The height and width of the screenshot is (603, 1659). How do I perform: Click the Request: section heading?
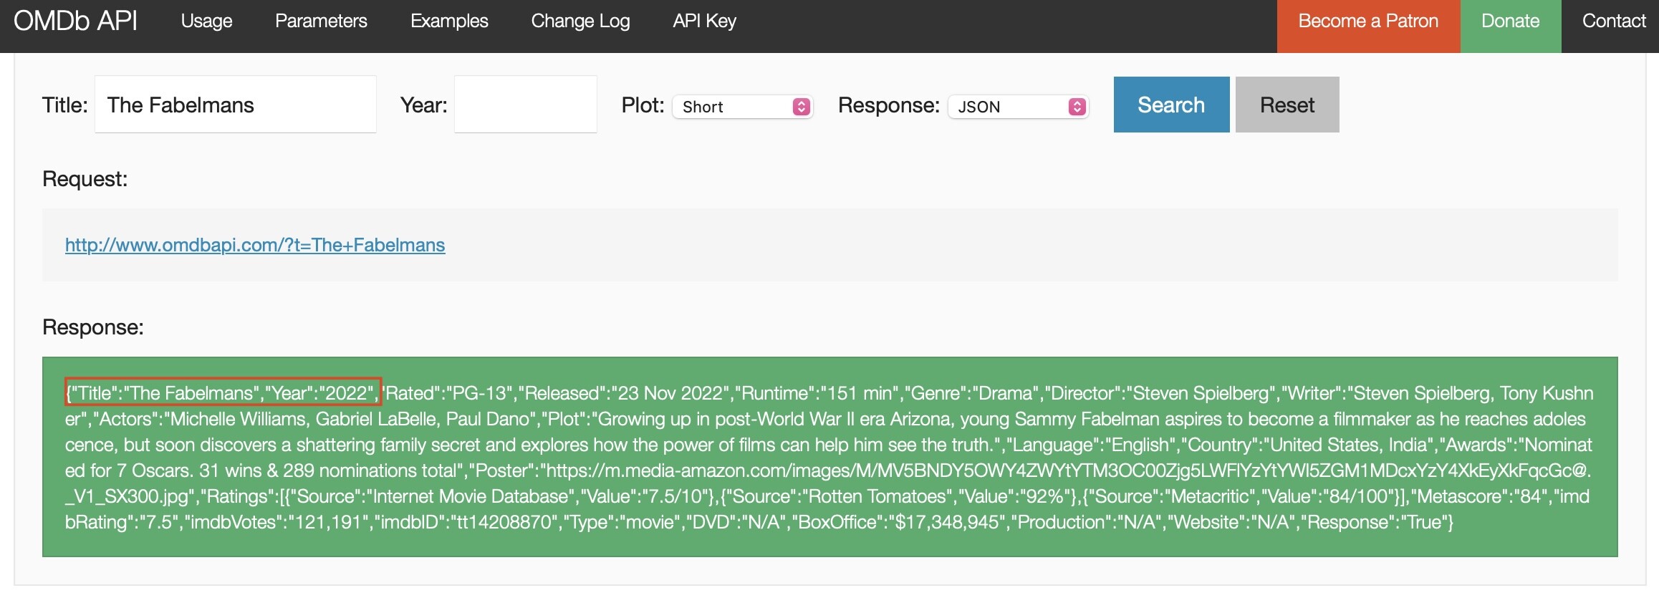tap(85, 179)
